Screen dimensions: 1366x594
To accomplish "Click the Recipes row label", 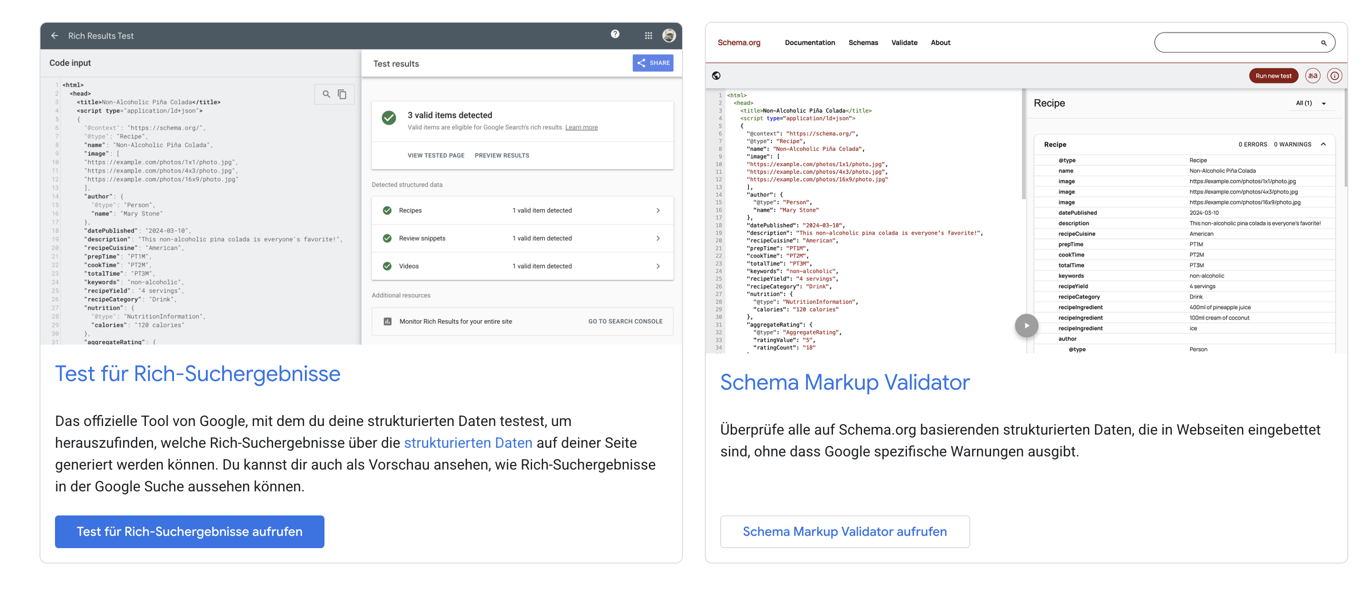I will tap(410, 210).
